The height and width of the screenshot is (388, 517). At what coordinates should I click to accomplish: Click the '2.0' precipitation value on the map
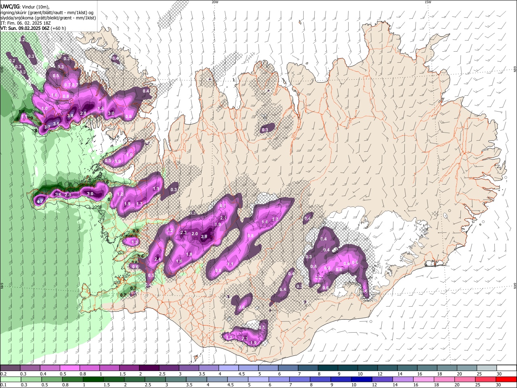(x=195, y=234)
